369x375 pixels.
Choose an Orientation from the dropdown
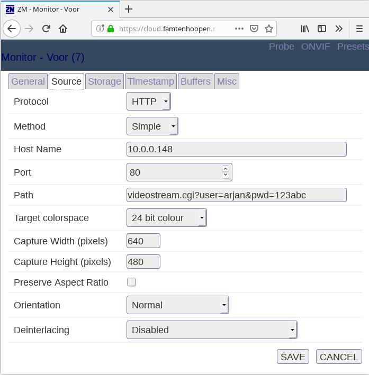pos(177,305)
